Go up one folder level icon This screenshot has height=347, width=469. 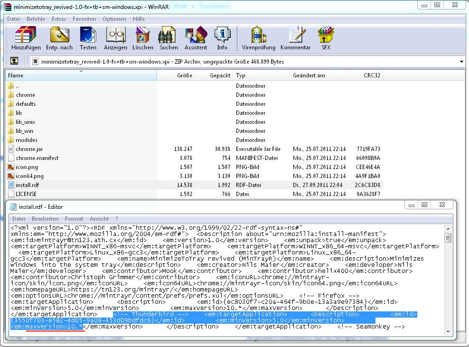point(14,61)
